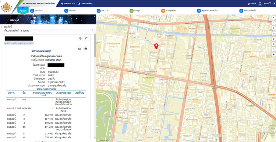The width and height of the screenshot is (276, 142).
Task: Click the floor 4,5 price 271,300
Action: [49, 127]
